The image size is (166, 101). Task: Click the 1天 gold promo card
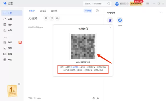coord(12,91)
